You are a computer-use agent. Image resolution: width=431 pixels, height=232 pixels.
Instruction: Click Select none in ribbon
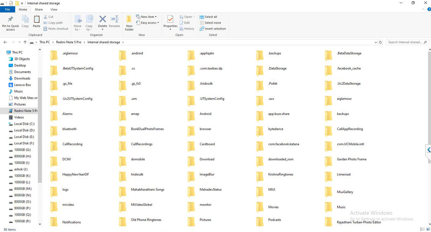pyautogui.click(x=210, y=23)
